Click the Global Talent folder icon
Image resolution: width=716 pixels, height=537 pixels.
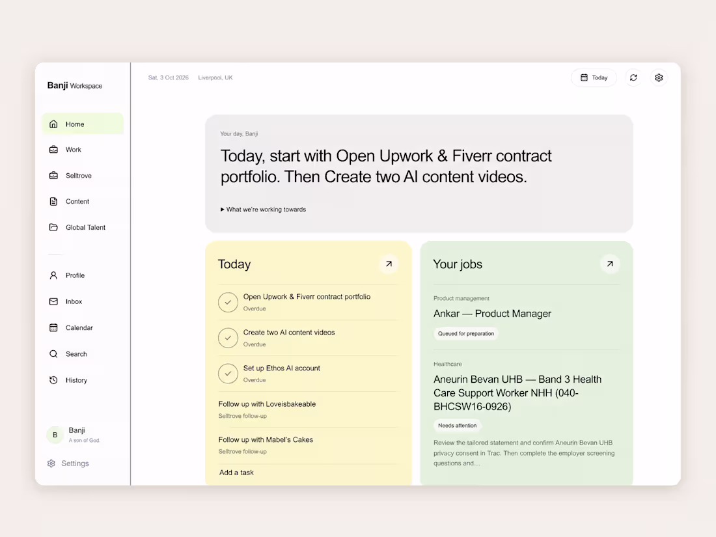tap(53, 227)
